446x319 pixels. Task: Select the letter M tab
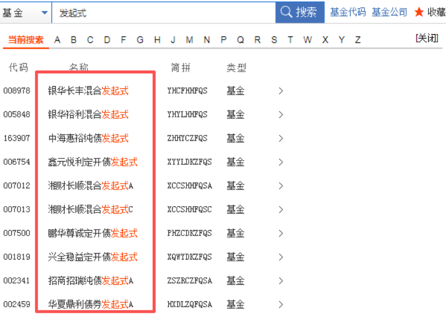pyautogui.click(x=189, y=40)
